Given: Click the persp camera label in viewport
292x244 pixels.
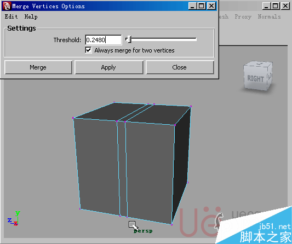Looking at the screenshot, I should click(143, 231).
